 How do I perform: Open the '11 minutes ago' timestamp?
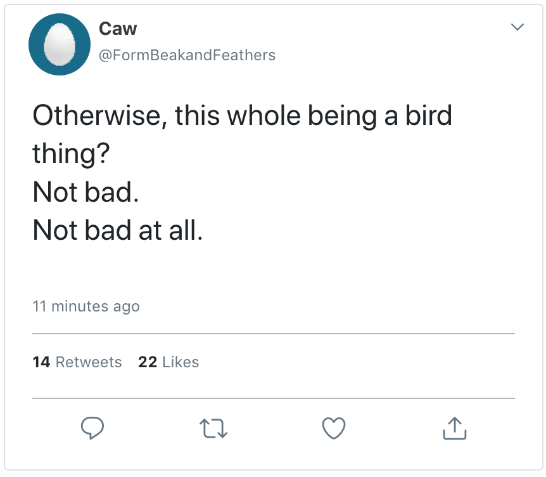86,306
